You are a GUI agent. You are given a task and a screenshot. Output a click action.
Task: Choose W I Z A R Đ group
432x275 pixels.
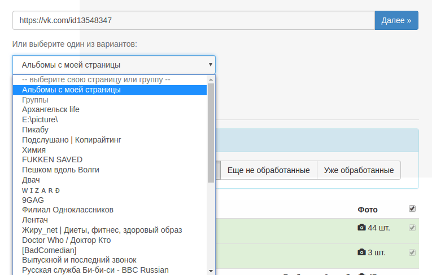click(110, 190)
